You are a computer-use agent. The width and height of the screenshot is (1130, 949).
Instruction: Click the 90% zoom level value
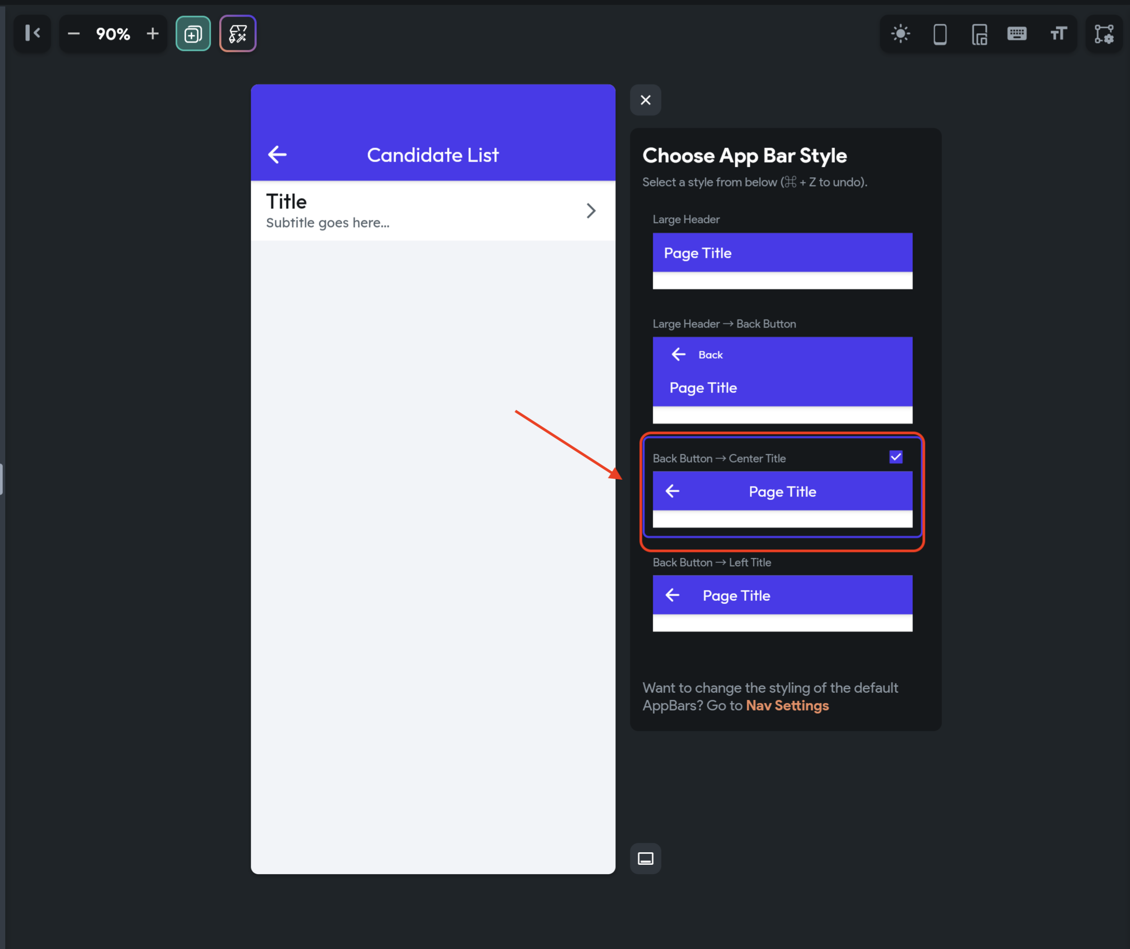113,34
